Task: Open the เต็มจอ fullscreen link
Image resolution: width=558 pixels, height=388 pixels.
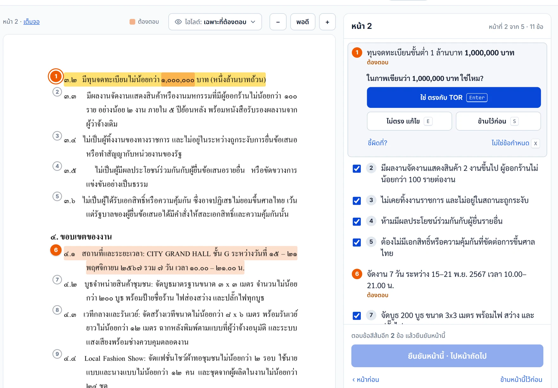Action: tap(31, 22)
